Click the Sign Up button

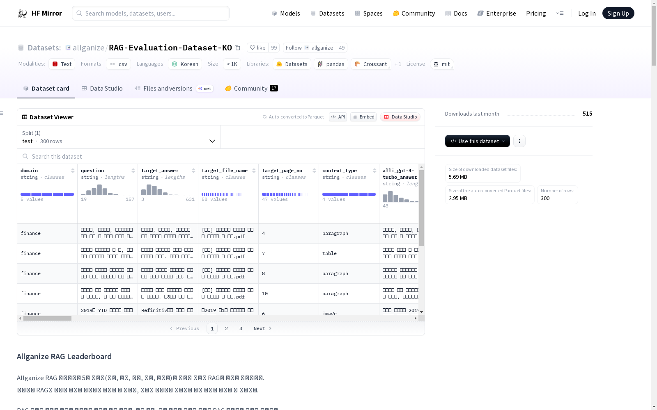click(x=618, y=13)
